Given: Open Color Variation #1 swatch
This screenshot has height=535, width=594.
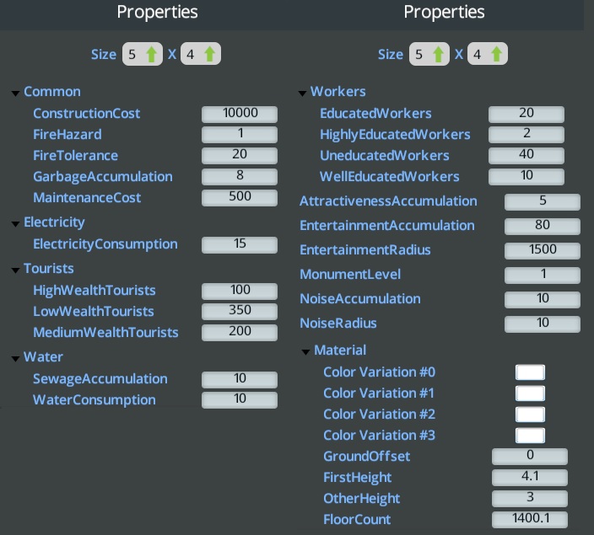Looking at the screenshot, I should coord(530,393).
